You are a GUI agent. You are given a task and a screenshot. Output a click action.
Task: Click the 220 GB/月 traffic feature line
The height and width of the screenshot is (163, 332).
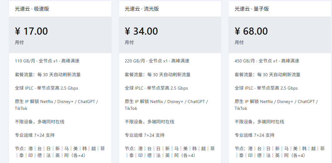157,61
